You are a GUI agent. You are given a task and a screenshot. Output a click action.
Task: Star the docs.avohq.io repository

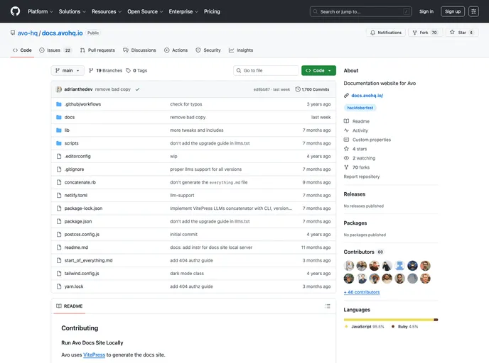tap(459, 33)
